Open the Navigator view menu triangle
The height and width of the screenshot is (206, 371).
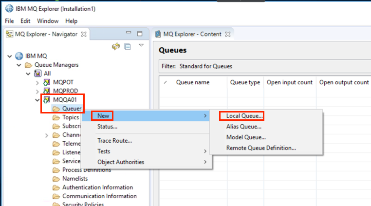141,45
